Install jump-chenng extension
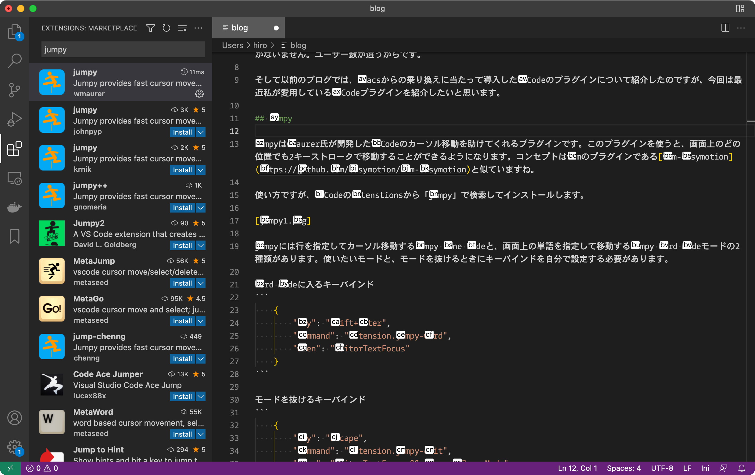The image size is (755, 475). coord(182,359)
